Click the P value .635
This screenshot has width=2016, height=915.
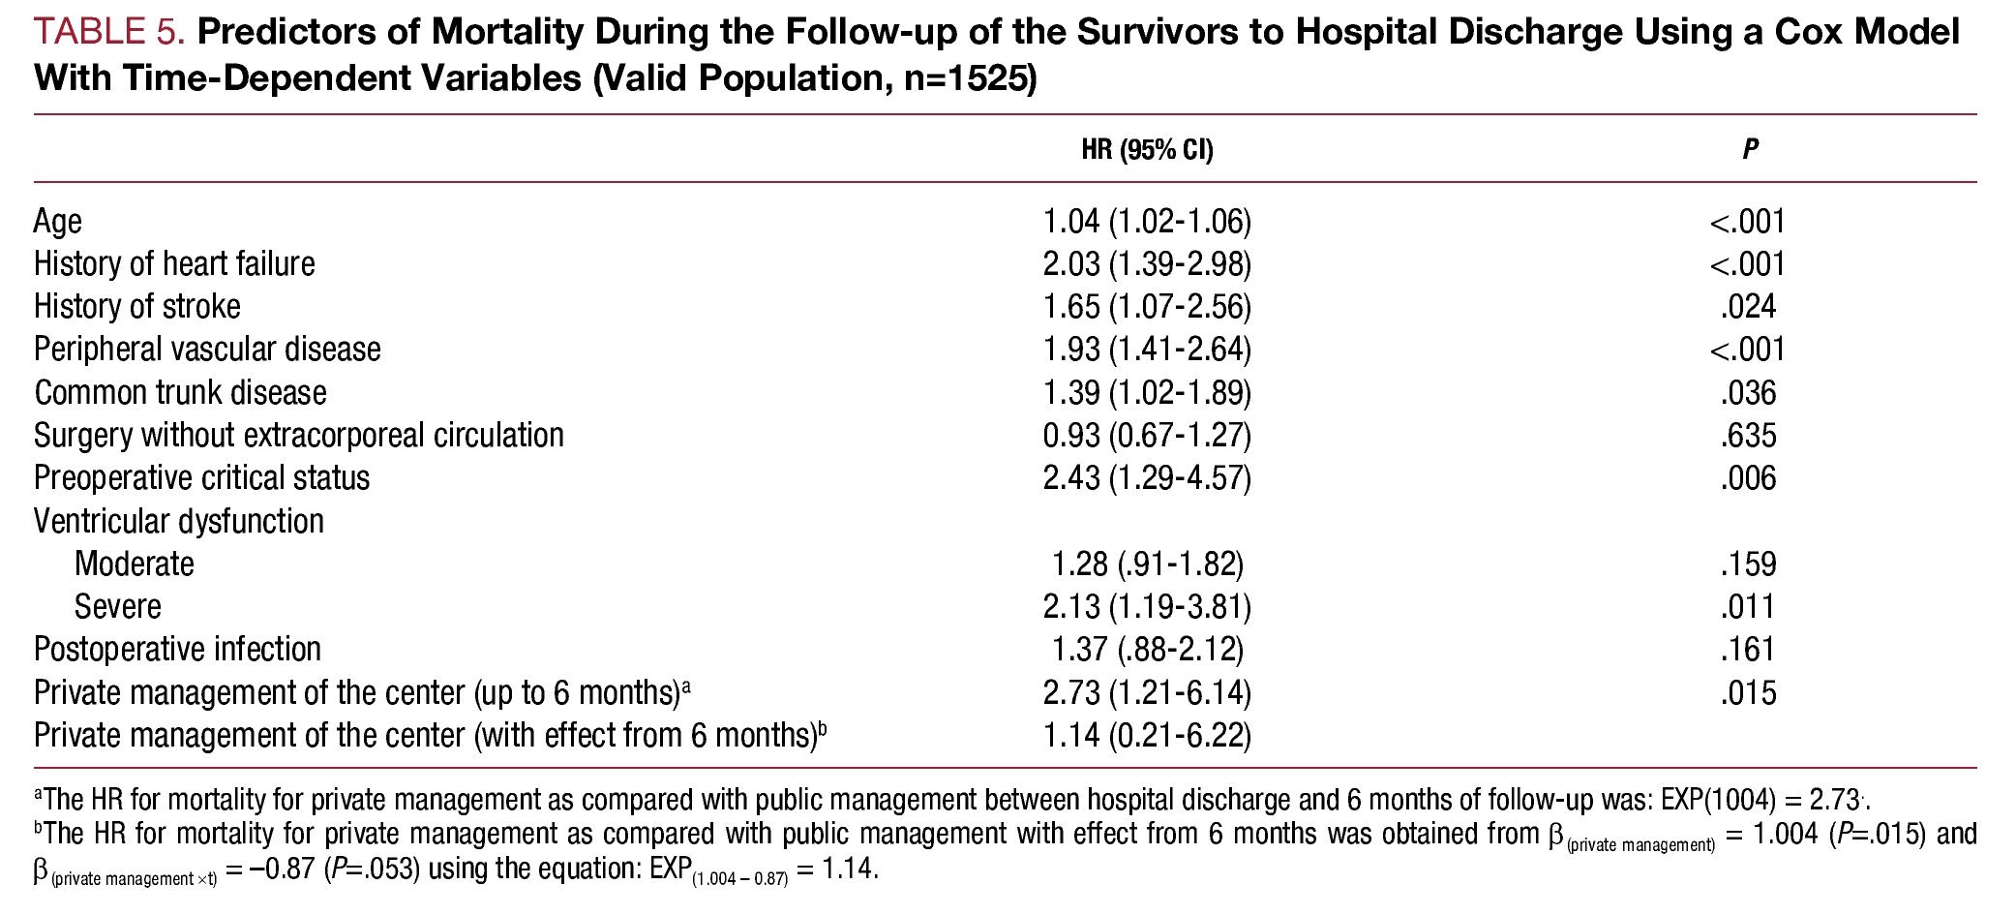tap(1748, 436)
